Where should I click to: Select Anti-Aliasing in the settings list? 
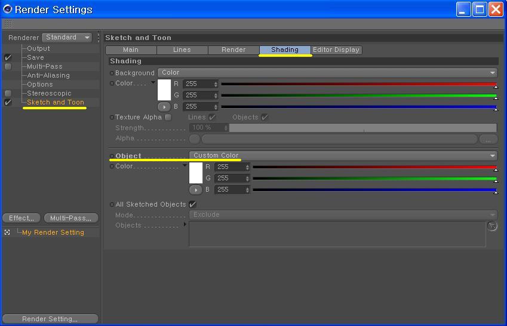click(x=48, y=75)
